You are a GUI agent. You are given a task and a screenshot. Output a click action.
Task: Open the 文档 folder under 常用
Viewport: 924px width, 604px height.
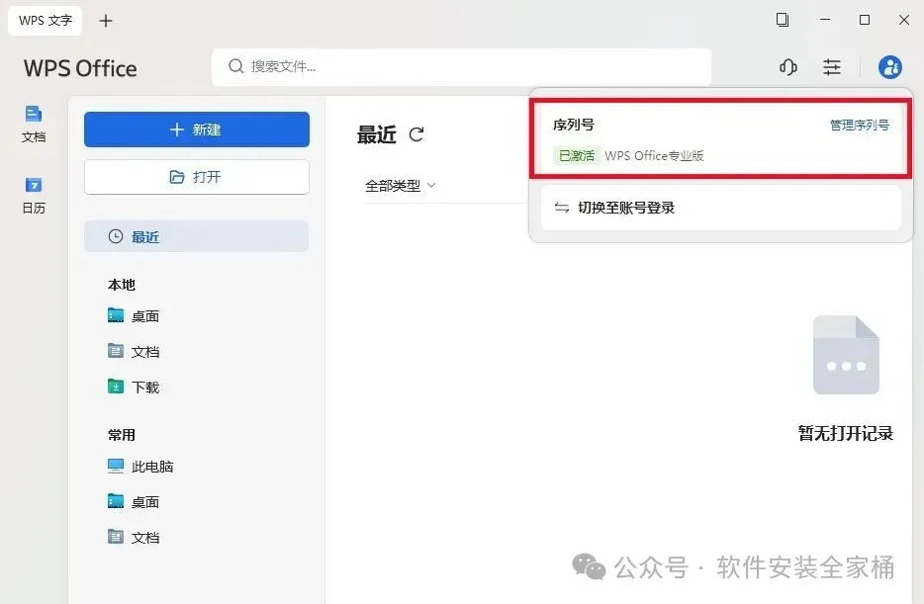(134, 537)
